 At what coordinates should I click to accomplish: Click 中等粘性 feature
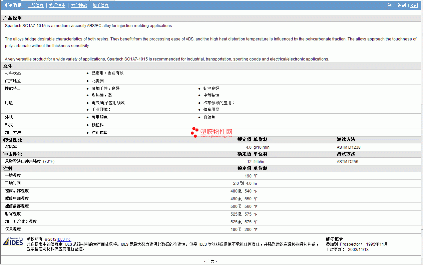point(211,95)
